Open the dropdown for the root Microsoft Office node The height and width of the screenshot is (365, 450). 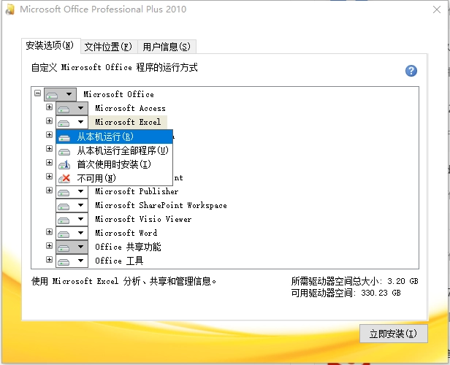click(x=59, y=94)
